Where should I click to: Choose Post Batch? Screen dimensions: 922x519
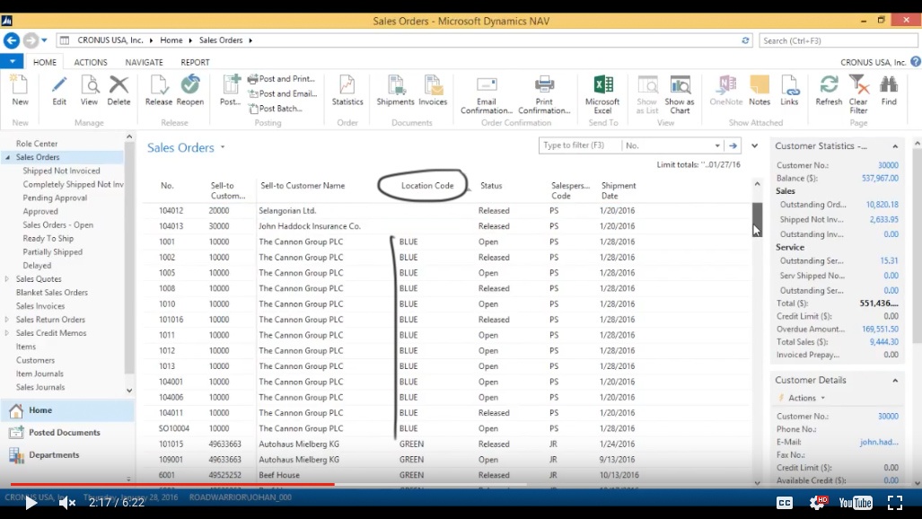click(x=276, y=109)
